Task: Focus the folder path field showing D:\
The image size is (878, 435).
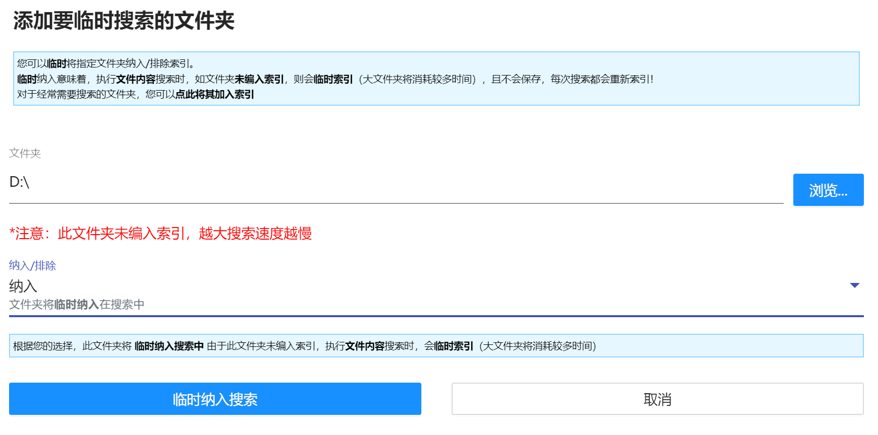Action: point(396,183)
